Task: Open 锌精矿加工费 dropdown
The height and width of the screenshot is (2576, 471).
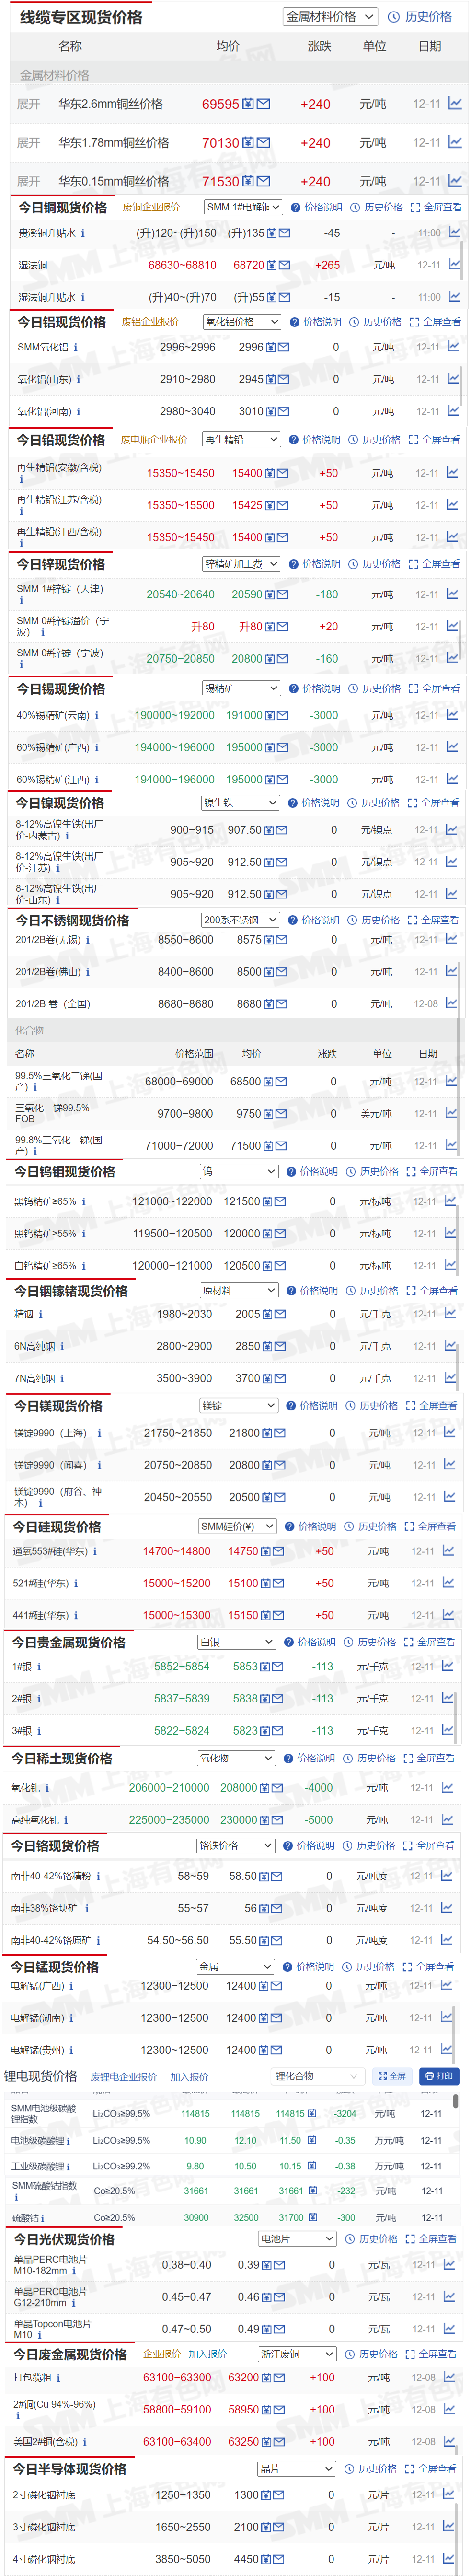Action: point(241,564)
